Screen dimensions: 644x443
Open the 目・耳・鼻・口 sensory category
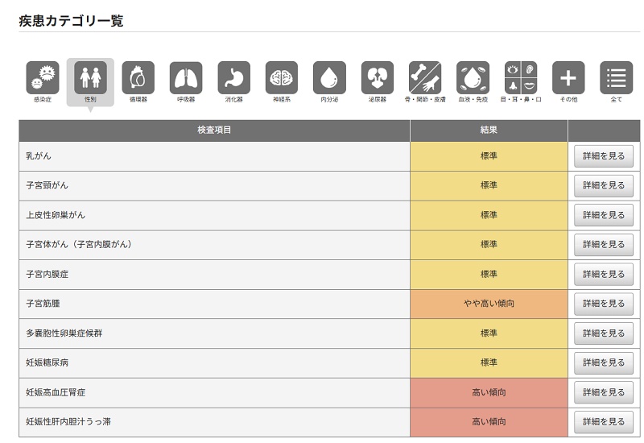pos(521,78)
